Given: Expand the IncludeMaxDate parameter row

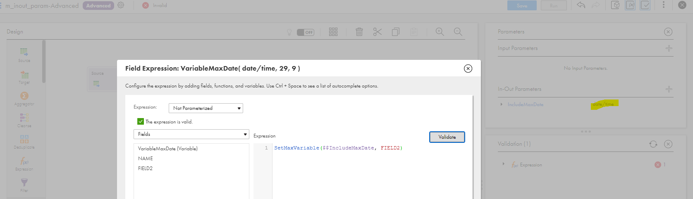Looking at the screenshot, I should 502,104.
